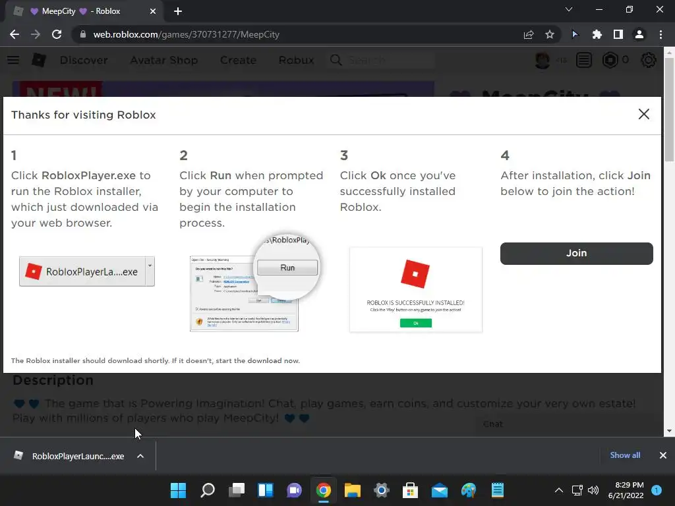
Task: Click the Roblox search field
Action: point(382,60)
